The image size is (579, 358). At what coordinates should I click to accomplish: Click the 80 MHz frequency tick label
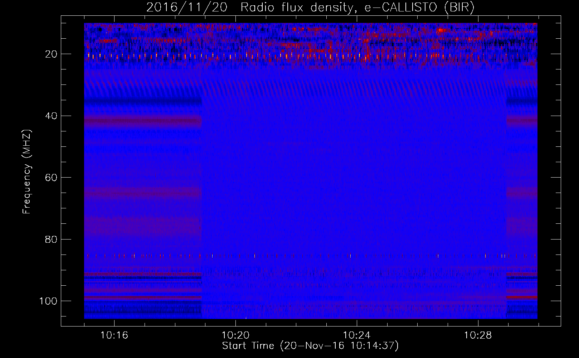click(x=51, y=239)
